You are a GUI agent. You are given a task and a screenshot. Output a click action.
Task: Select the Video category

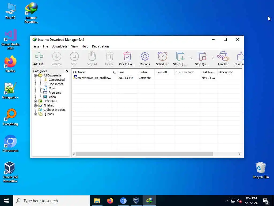coord(52,97)
